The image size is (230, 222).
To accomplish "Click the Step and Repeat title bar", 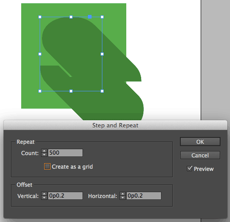I will [x=115, y=125].
